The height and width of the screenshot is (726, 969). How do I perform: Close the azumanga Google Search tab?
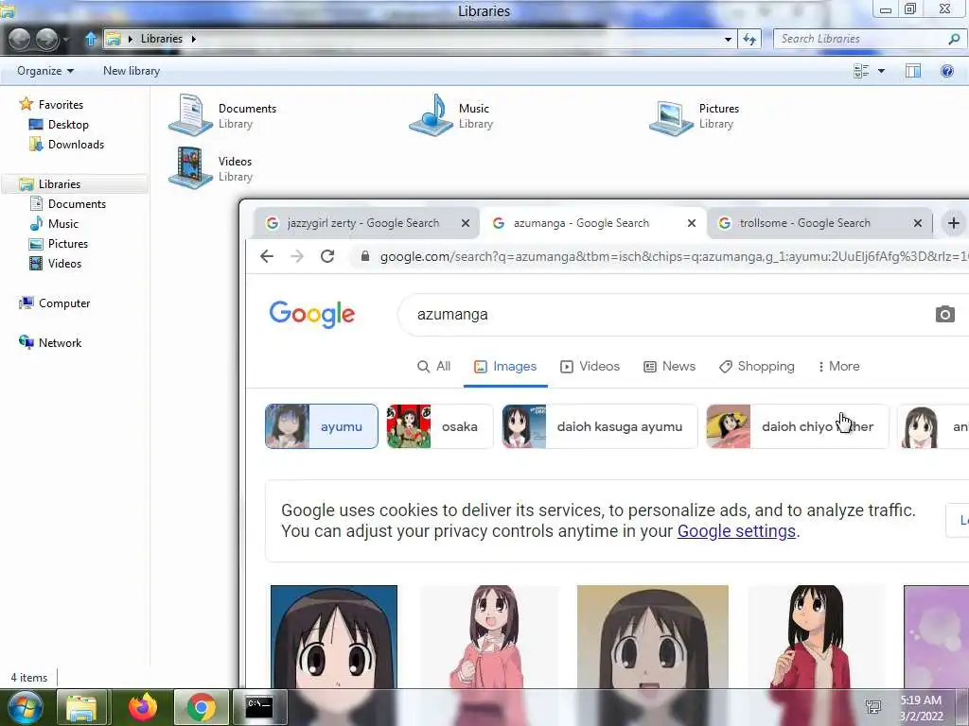tap(692, 223)
